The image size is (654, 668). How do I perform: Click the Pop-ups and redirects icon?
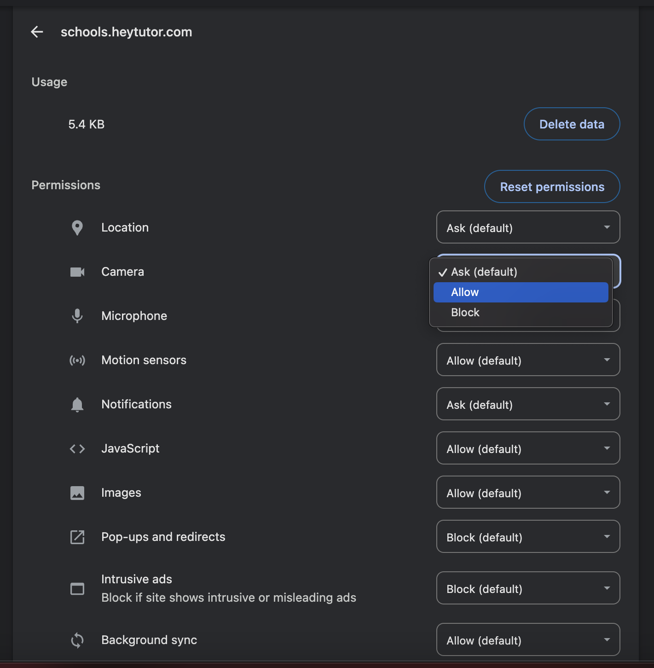(77, 537)
